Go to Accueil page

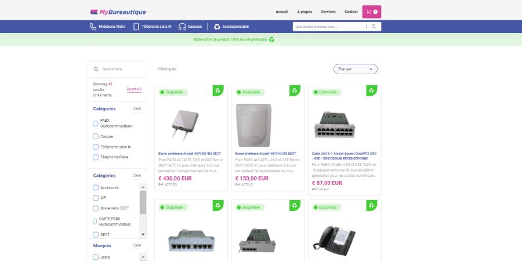(x=282, y=12)
